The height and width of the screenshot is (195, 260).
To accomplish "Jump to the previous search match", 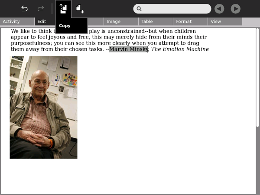I will point(219,9).
